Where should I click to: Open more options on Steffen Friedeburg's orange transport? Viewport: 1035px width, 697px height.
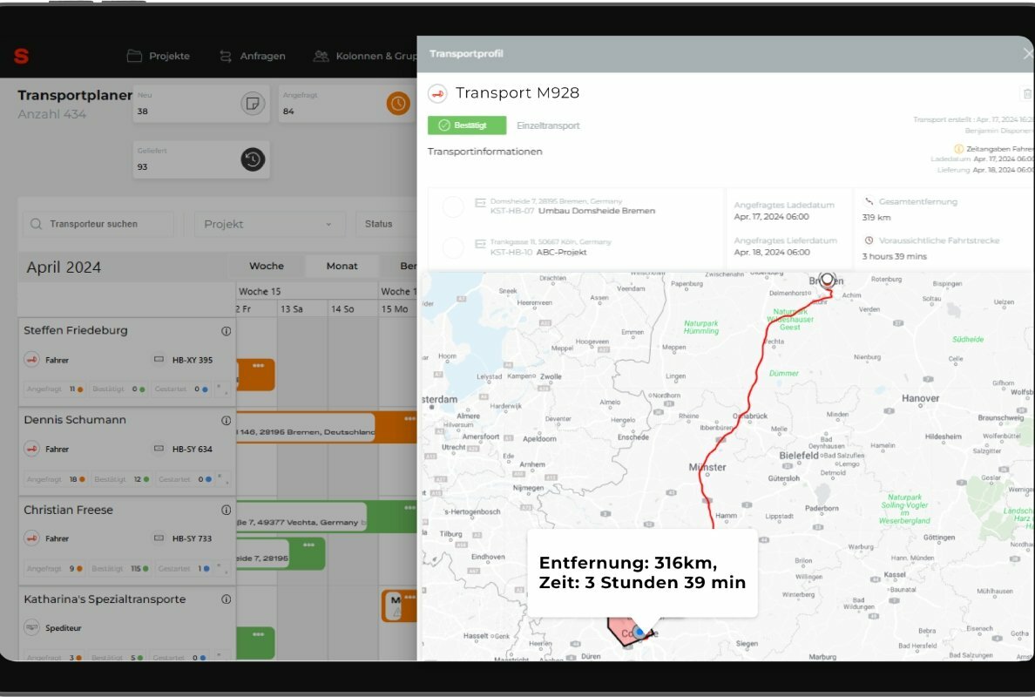click(x=258, y=366)
